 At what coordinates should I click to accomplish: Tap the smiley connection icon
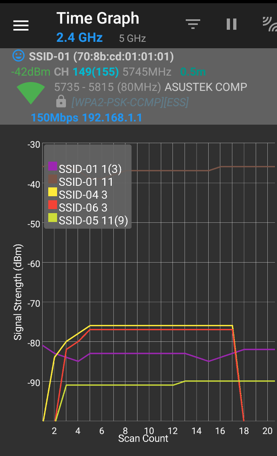(x=18, y=56)
